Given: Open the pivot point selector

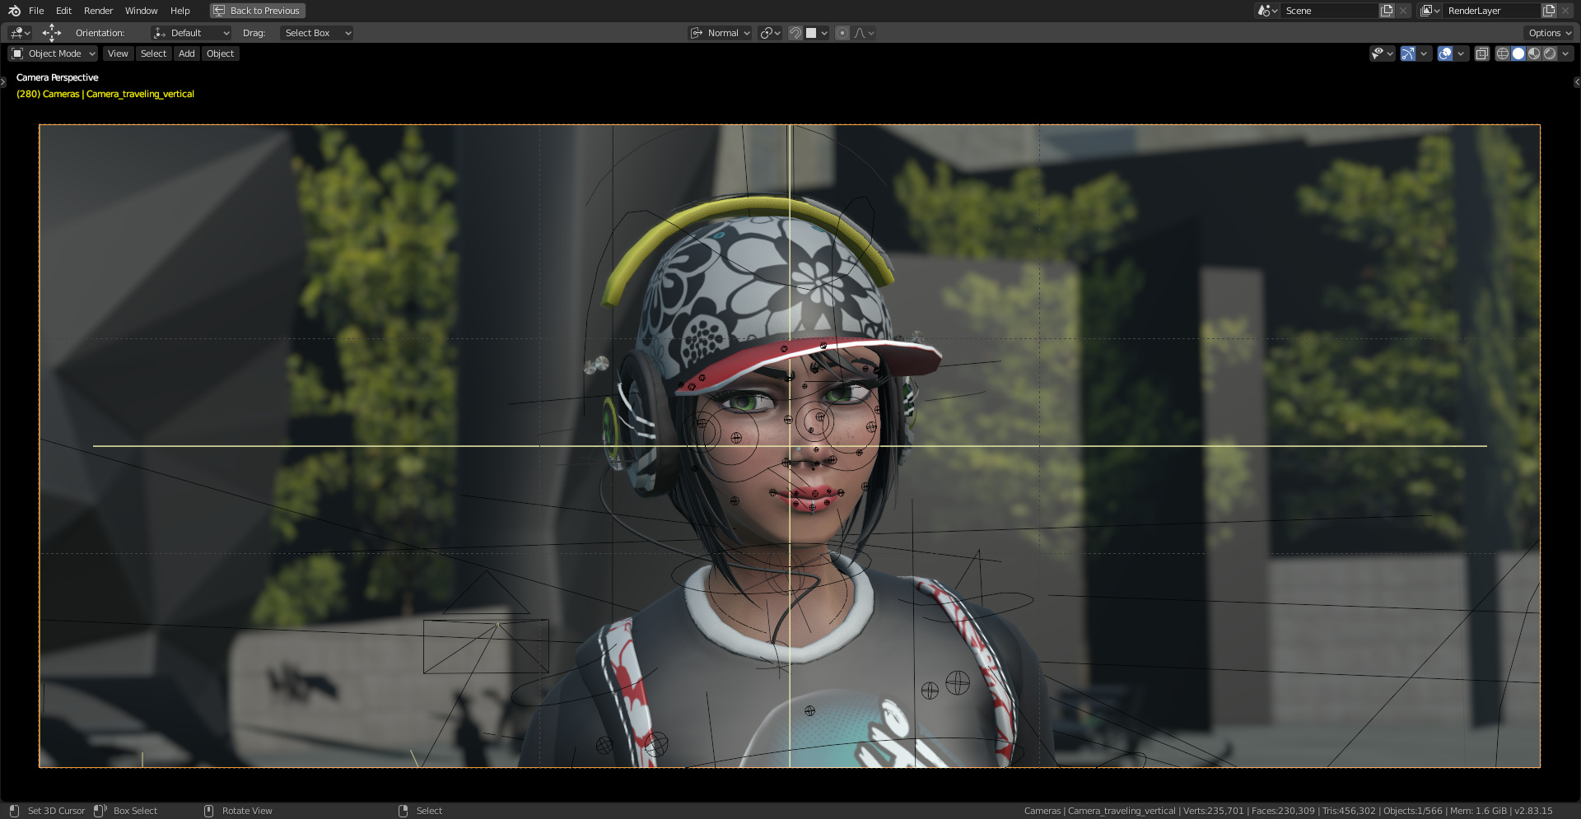Looking at the screenshot, I should [x=770, y=33].
